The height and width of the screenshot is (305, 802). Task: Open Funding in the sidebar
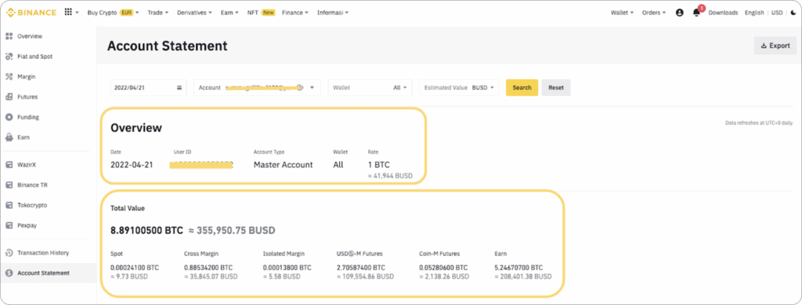coord(28,117)
